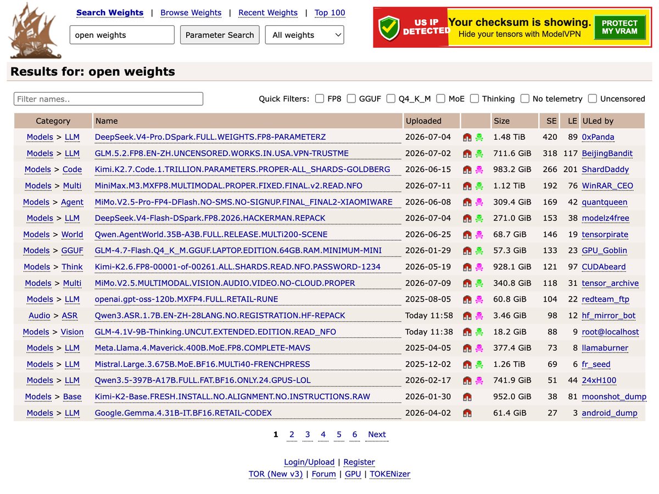
Task: Click green skull in tensor_archive row
Action: coord(479,283)
